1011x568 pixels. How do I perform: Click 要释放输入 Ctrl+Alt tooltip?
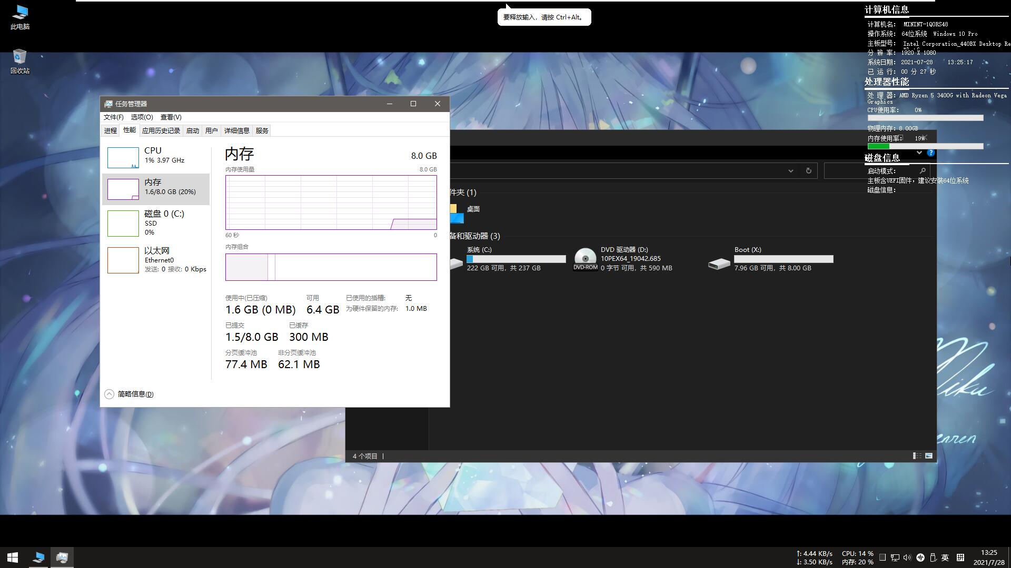(x=544, y=17)
